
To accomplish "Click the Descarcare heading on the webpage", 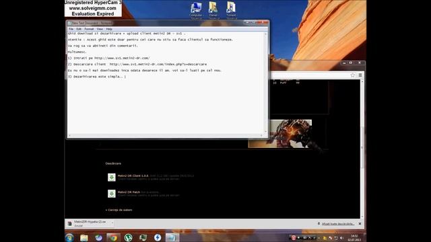I will pyautogui.click(x=113, y=163).
